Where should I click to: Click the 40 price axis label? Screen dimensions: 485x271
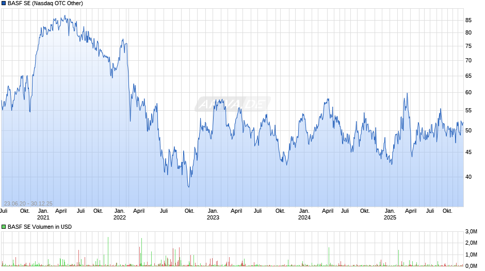(468, 177)
